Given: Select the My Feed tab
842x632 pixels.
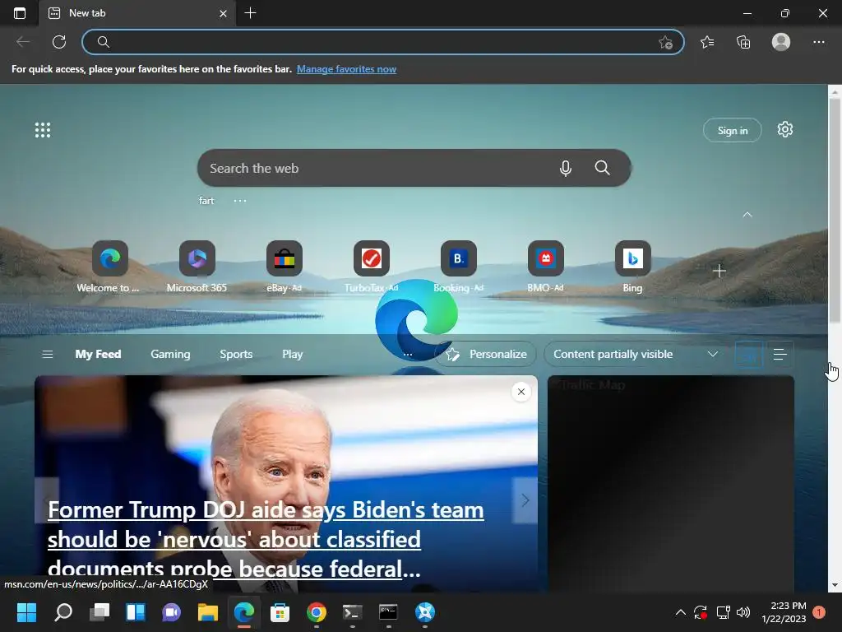Looking at the screenshot, I should pos(98,354).
